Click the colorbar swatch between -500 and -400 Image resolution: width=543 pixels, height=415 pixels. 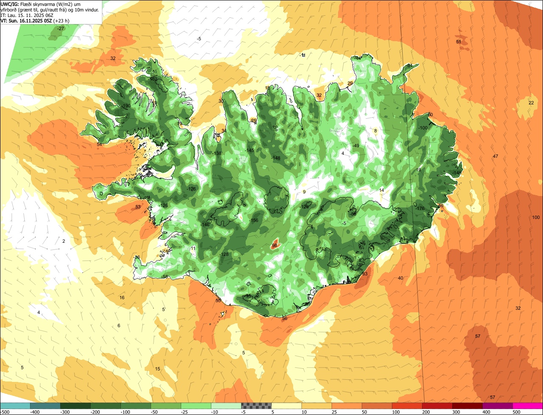[x=15, y=406]
